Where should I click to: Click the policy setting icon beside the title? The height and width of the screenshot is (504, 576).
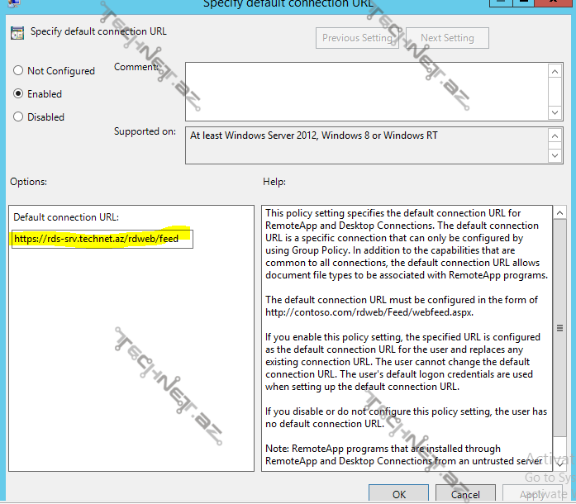tap(17, 33)
